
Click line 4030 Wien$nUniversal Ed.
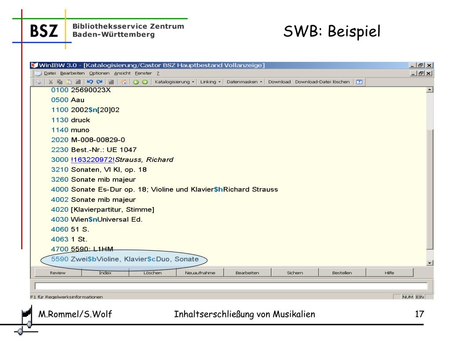[x=97, y=219]
